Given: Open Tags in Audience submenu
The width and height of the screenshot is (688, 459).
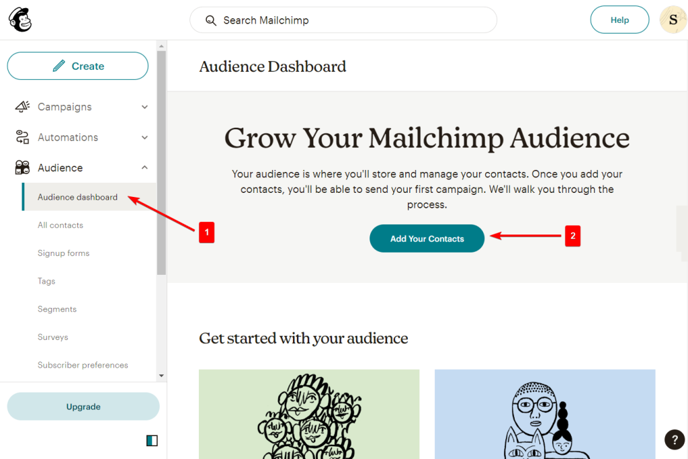Looking at the screenshot, I should 46,282.
